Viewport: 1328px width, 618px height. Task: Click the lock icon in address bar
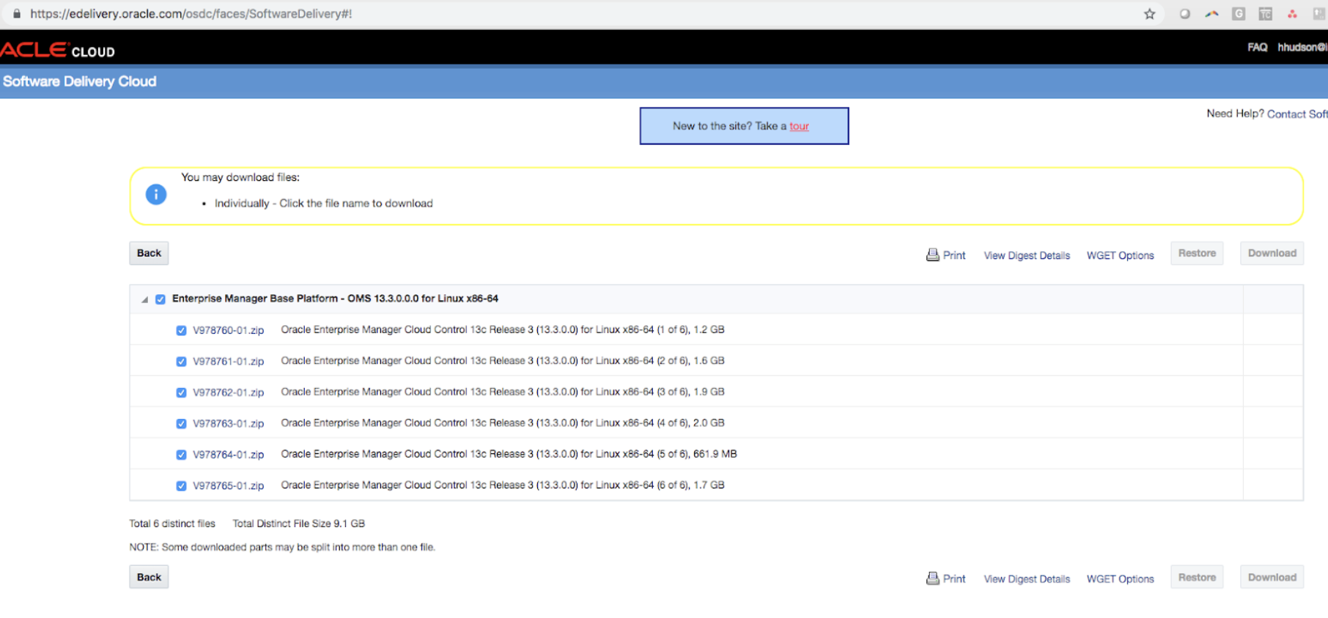click(x=17, y=13)
